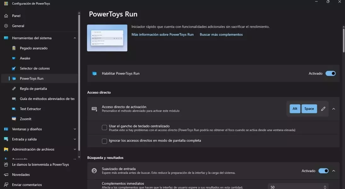Open Text Extractor from its icon

tap(14, 109)
